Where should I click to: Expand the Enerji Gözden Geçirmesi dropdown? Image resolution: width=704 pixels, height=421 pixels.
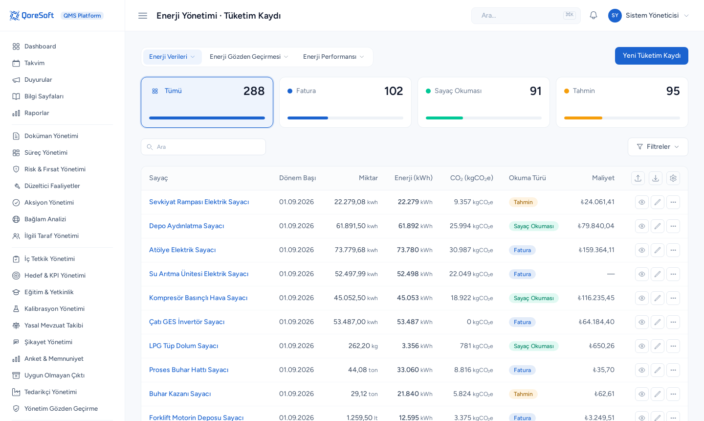249,57
